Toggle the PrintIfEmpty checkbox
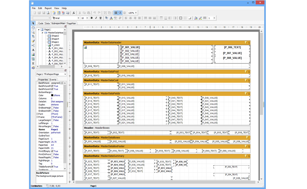The width and height of the screenshot is (307, 189). tap(52, 151)
